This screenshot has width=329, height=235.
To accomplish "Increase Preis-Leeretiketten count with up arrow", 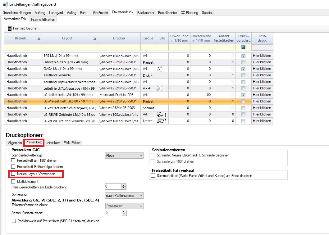I will 123,185.
